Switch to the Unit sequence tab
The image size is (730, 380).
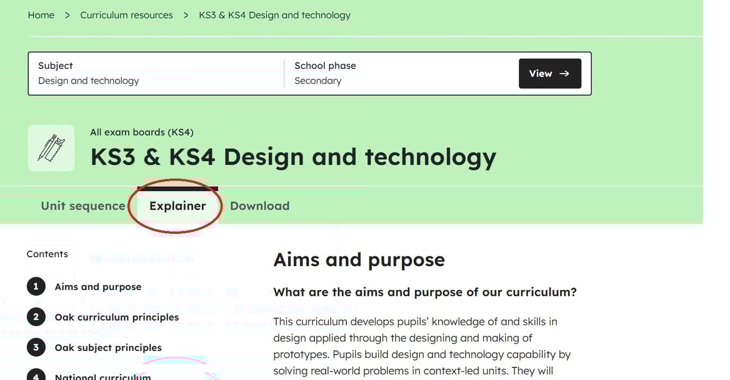pyautogui.click(x=83, y=206)
